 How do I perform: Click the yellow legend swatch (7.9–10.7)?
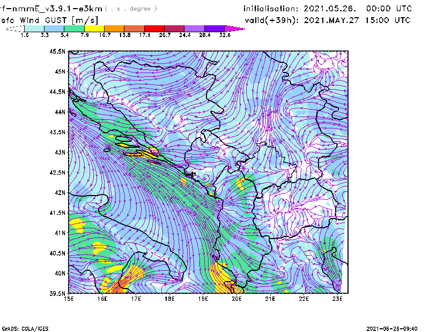[x=94, y=28]
